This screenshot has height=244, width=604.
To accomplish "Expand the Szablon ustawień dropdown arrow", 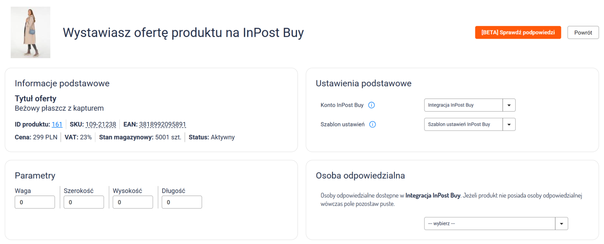I will click(509, 125).
